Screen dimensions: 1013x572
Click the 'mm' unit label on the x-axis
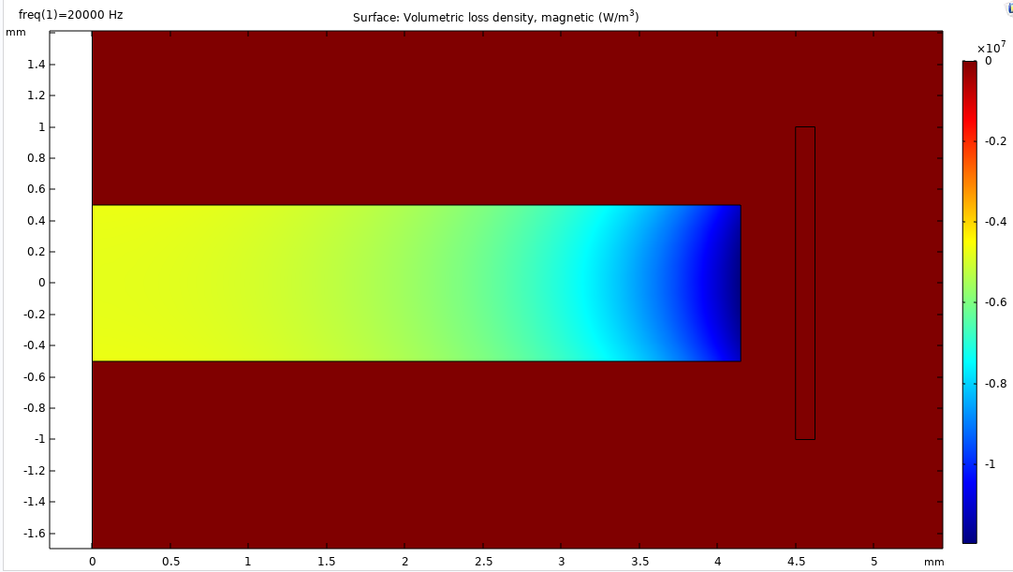(x=933, y=562)
